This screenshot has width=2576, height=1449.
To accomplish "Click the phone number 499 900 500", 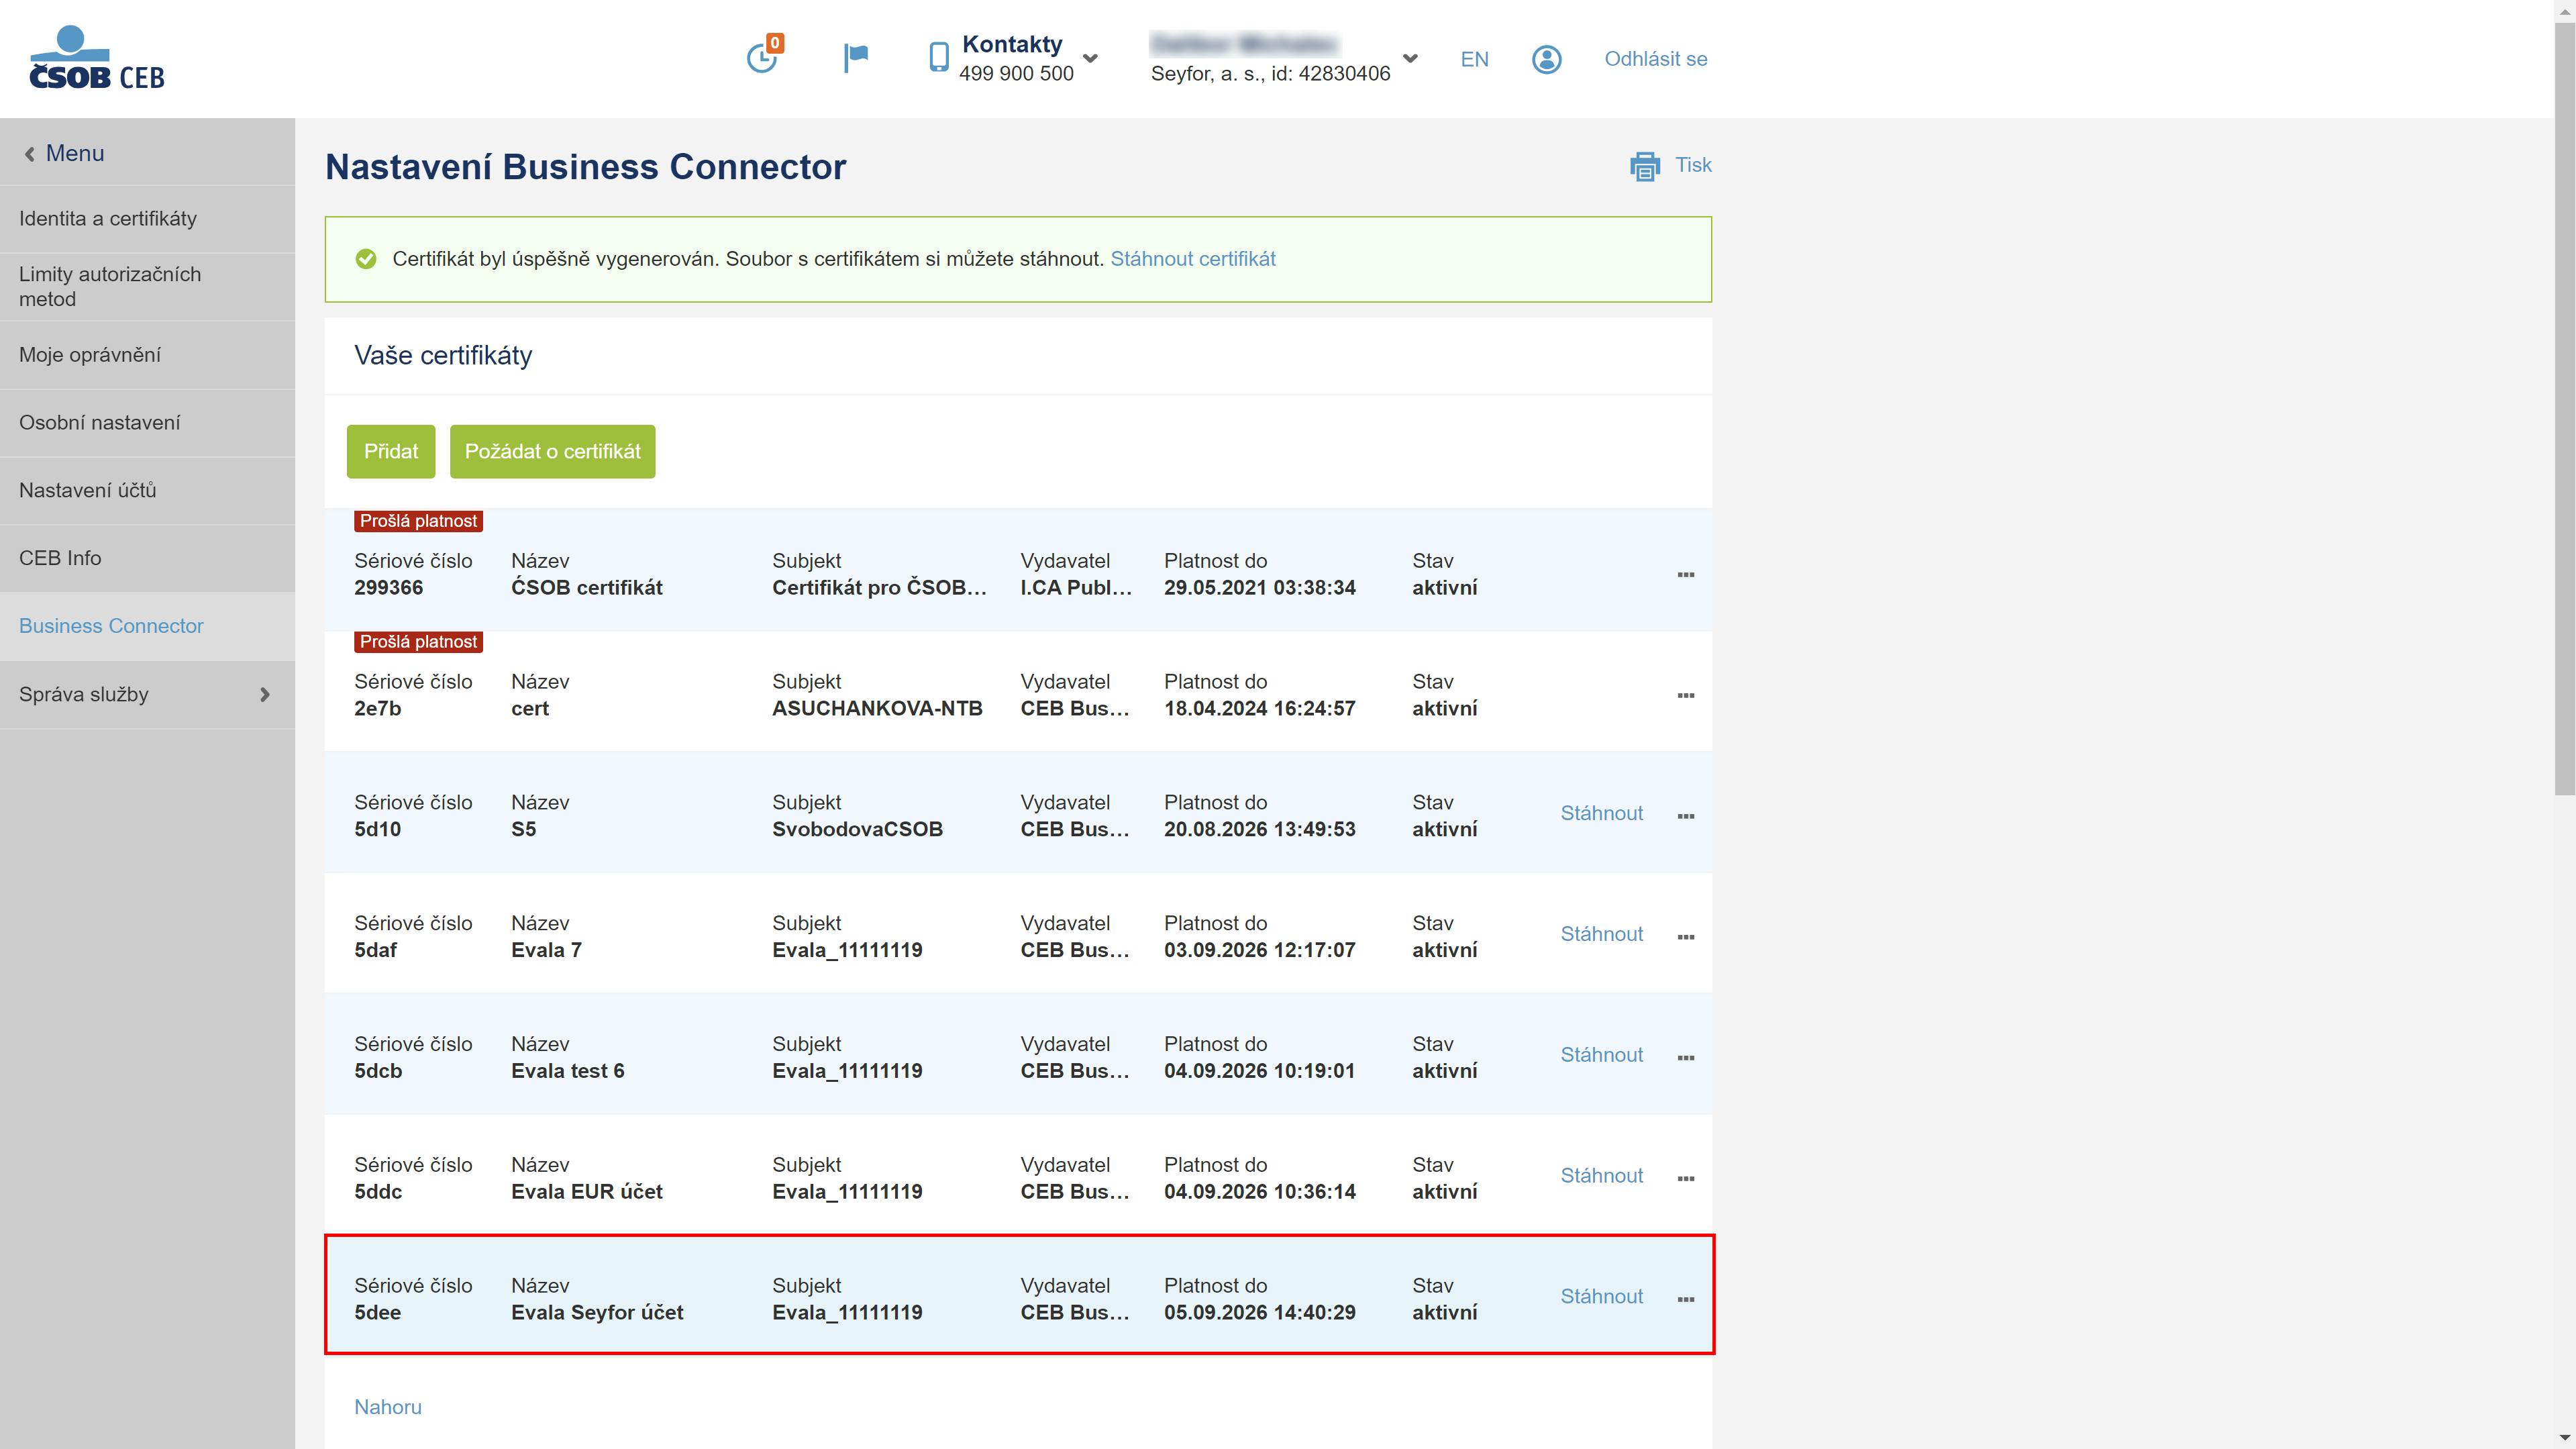I will (x=1016, y=74).
